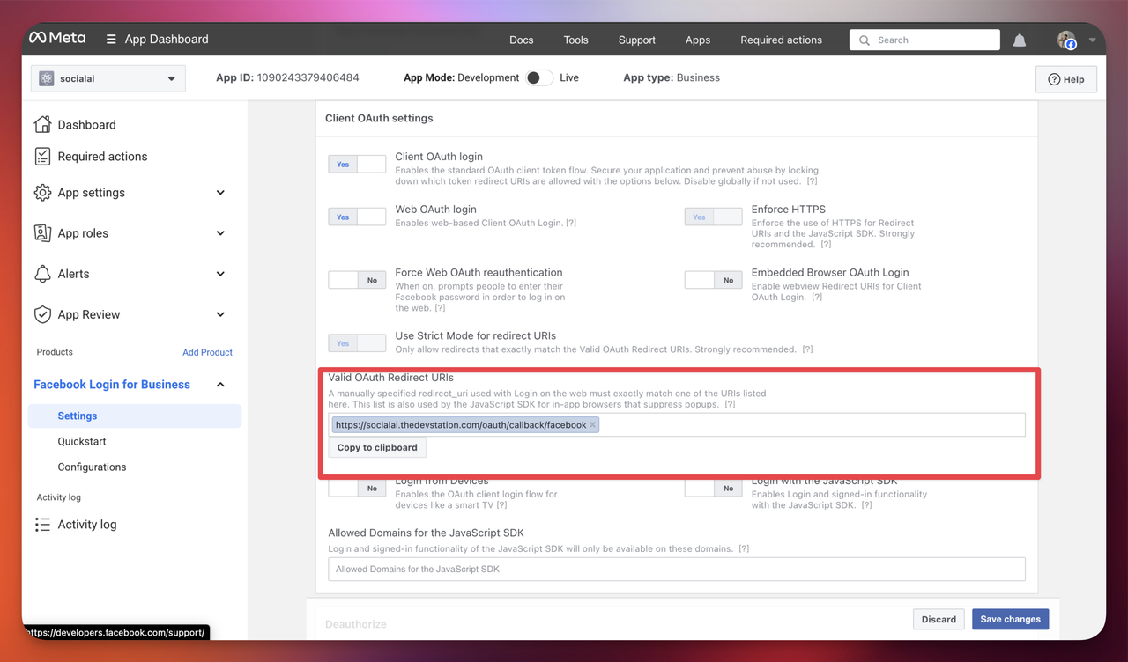The width and height of the screenshot is (1128, 662).
Task: Expand App roles section
Action: pos(220,233)
